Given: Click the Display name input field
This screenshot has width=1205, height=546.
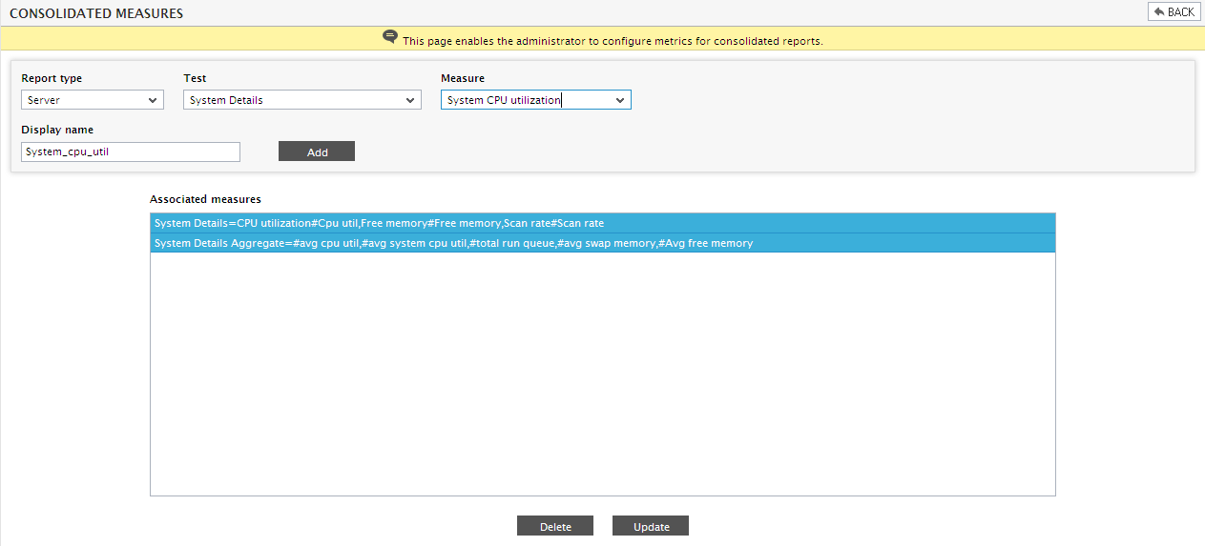Looking at the screenshot, I should coord(131,152).
